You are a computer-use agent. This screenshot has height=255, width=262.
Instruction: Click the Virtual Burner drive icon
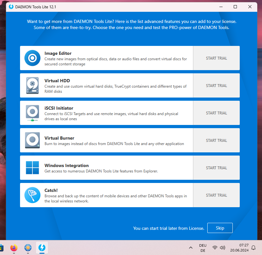pos(32,140)
